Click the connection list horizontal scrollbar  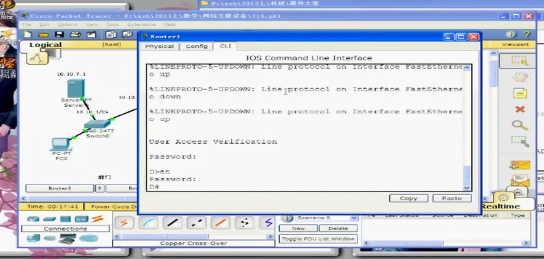(193, 236)
